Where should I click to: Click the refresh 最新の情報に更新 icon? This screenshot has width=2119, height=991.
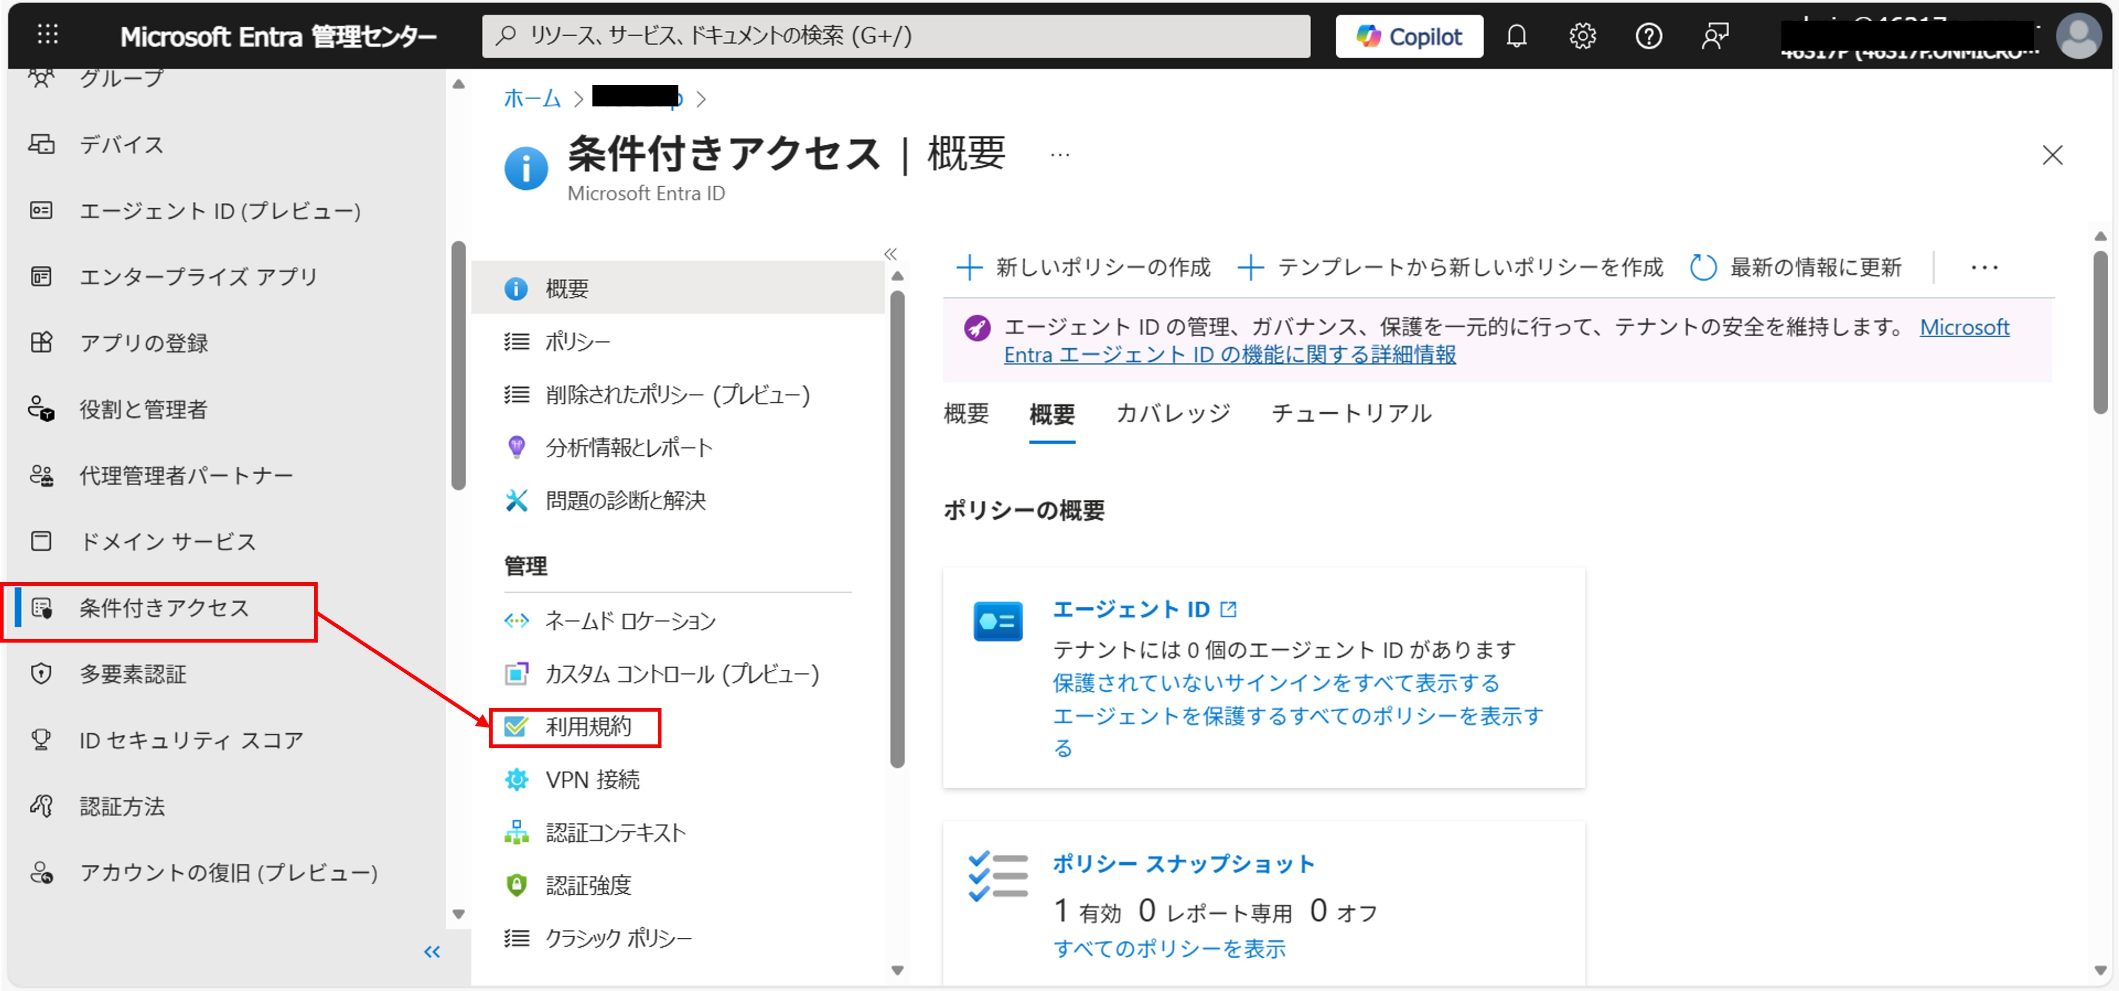point(1702,267)
